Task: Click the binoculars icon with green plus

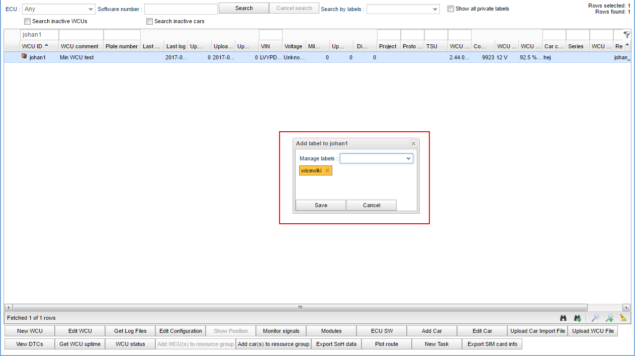Action: (578, 318)
